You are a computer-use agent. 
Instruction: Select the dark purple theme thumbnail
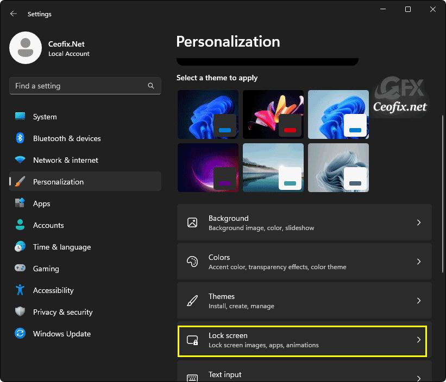tap(208, 167)
